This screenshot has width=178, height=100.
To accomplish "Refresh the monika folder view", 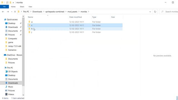I will (155, 12).
